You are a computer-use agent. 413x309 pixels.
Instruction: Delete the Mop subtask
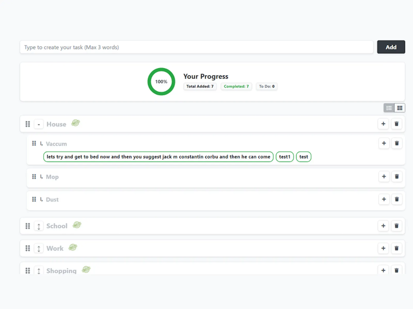pyautogui.click(x=397, y=176)
